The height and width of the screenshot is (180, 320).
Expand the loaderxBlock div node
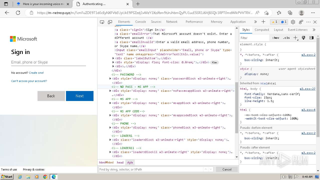[x=110, y=140]
